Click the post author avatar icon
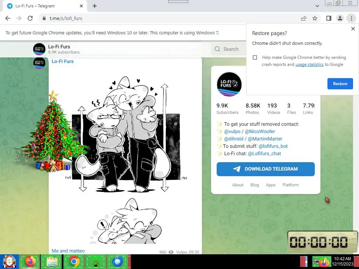 coord(39,63)
